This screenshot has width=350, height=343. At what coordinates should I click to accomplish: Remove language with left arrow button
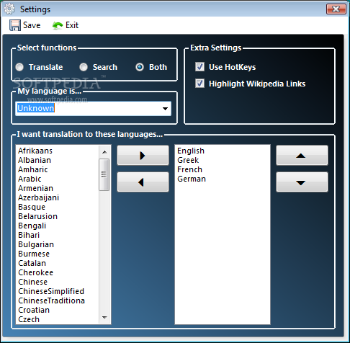[x=143, y=182]
